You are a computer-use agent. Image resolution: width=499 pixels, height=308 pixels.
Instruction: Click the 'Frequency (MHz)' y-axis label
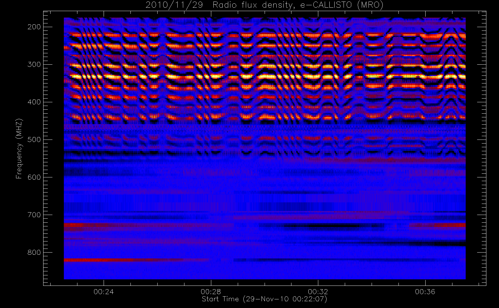tap(19, 148)
